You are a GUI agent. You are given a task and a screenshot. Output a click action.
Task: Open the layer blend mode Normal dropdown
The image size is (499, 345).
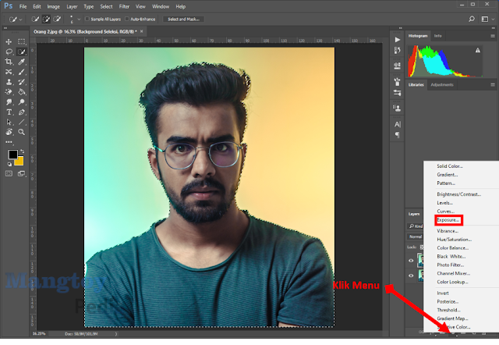[416, 237]
